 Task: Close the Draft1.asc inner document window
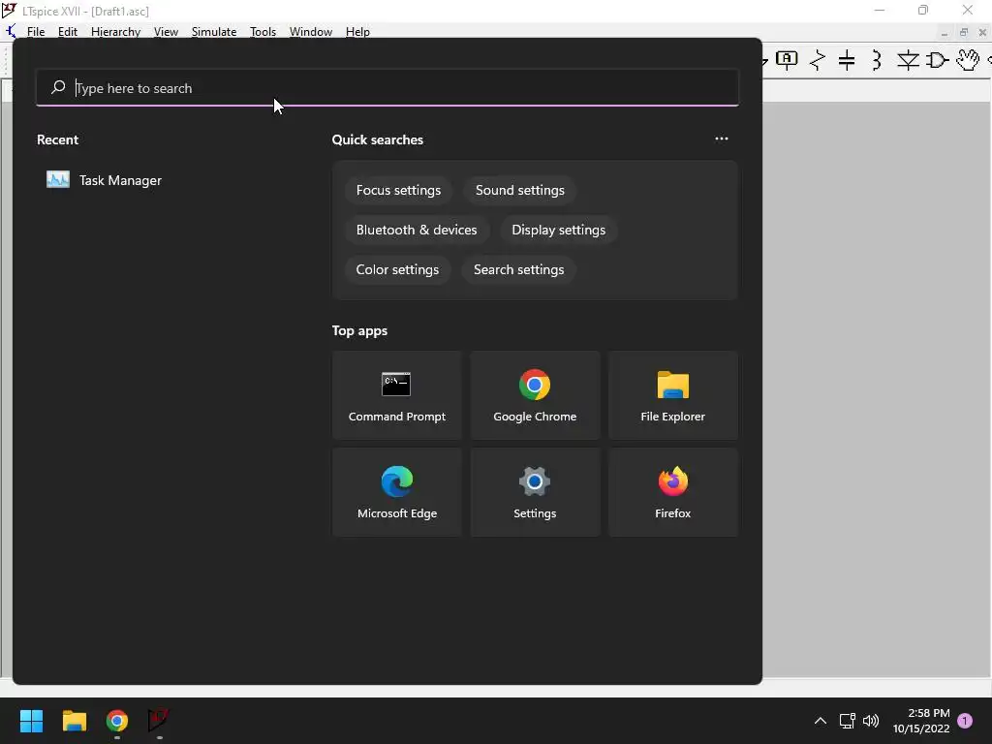pyautogui.click(x=982, y=32)
